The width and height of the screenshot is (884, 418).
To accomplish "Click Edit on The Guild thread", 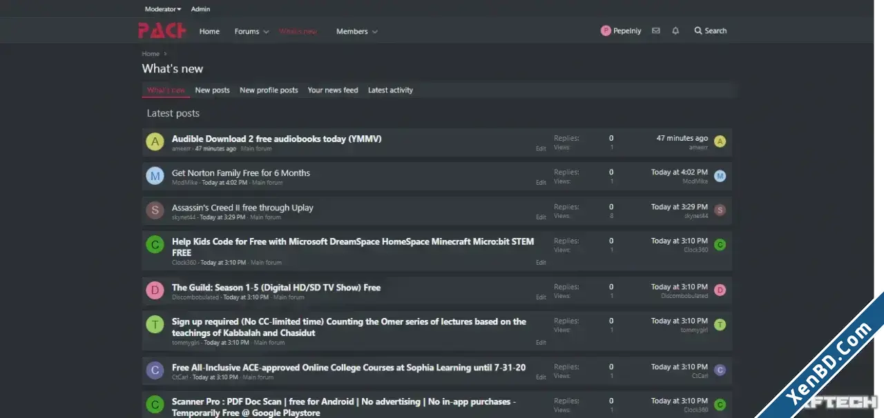I will coord(541,297).
